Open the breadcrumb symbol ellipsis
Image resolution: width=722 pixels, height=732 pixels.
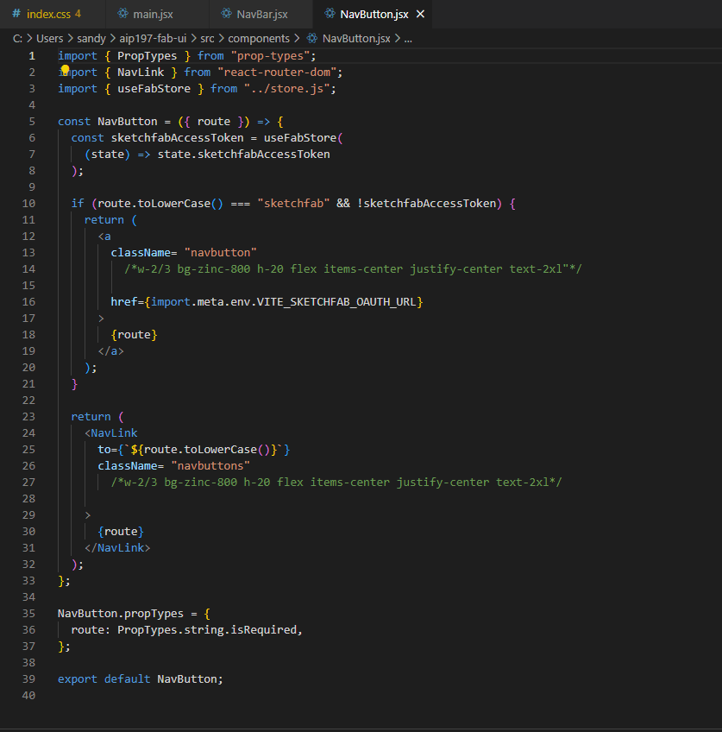tap(408, 38)
